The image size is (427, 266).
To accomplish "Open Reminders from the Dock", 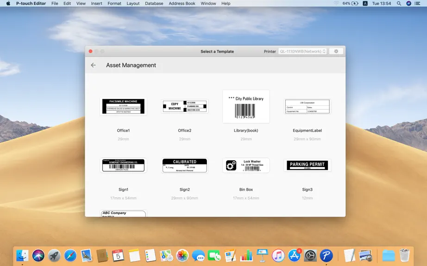I will click(151, 255).
